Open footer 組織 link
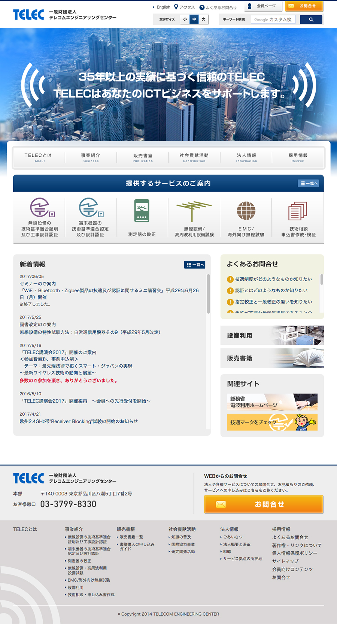Image resolution: width=337 pixels, height=624 pixels. click(x=227, y=552)
